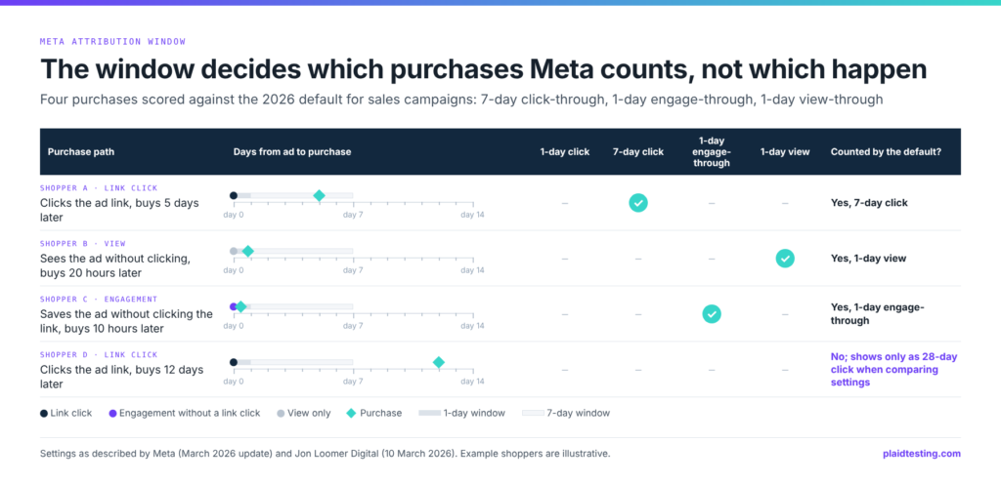The width and height of the screenshot is (1001, 484).
Task: Click 'Clicks the ad link, buys 12 days later'
Action: click(121, 377)
